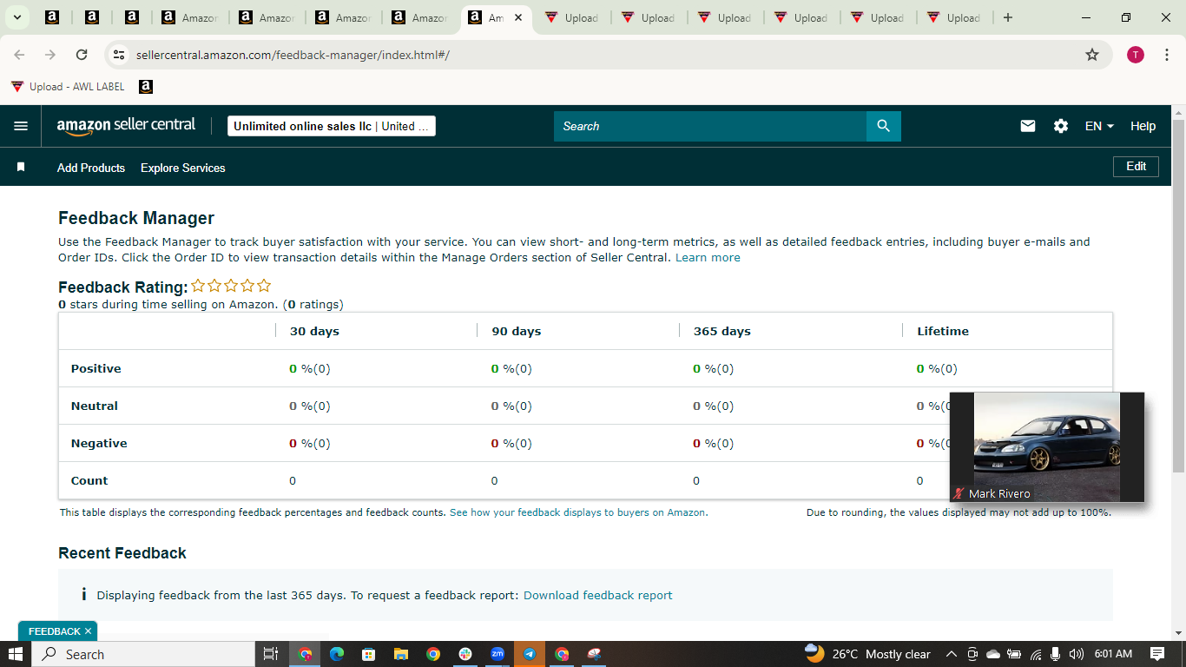Close the active Amazon browser tab

pos(518,17)
